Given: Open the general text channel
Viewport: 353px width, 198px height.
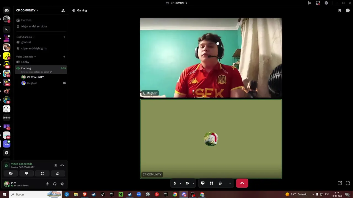Looking at the screenshot, I should click(41, 42).
